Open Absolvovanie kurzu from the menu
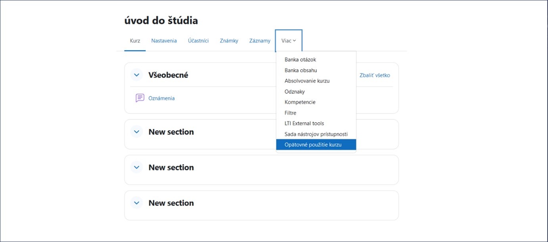 coord(307,81)
